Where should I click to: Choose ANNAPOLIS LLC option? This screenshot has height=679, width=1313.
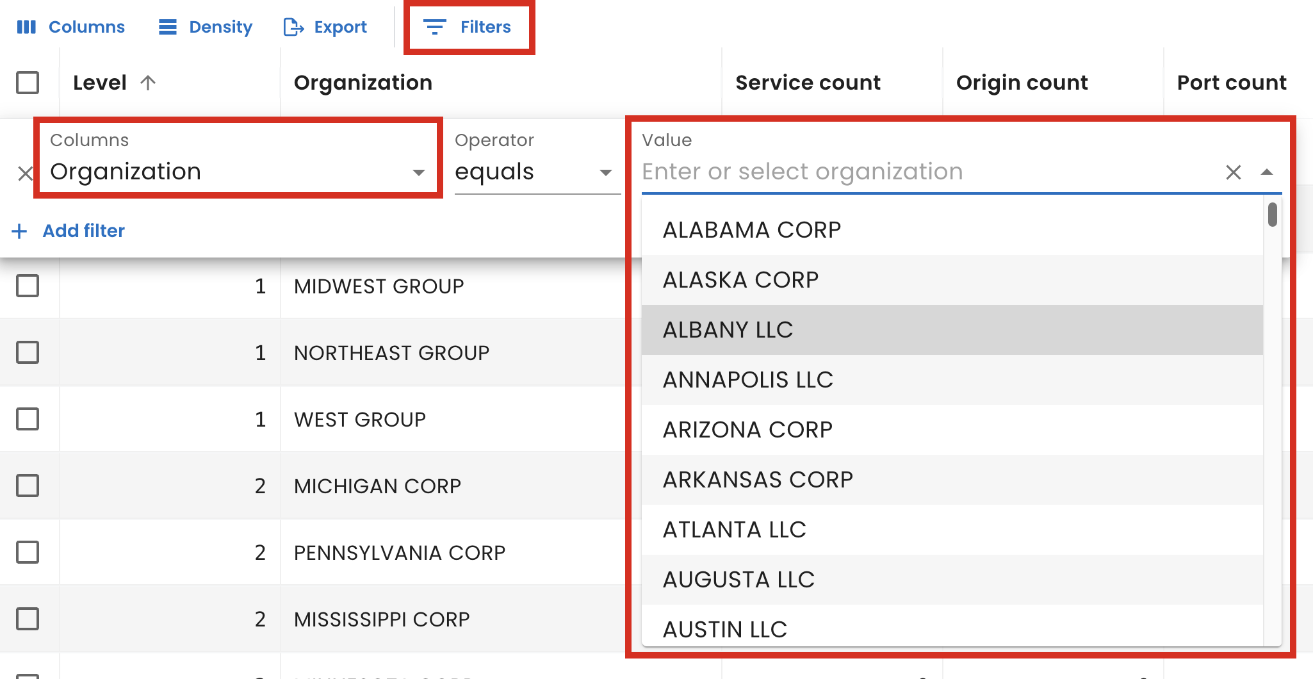[952, 380]
